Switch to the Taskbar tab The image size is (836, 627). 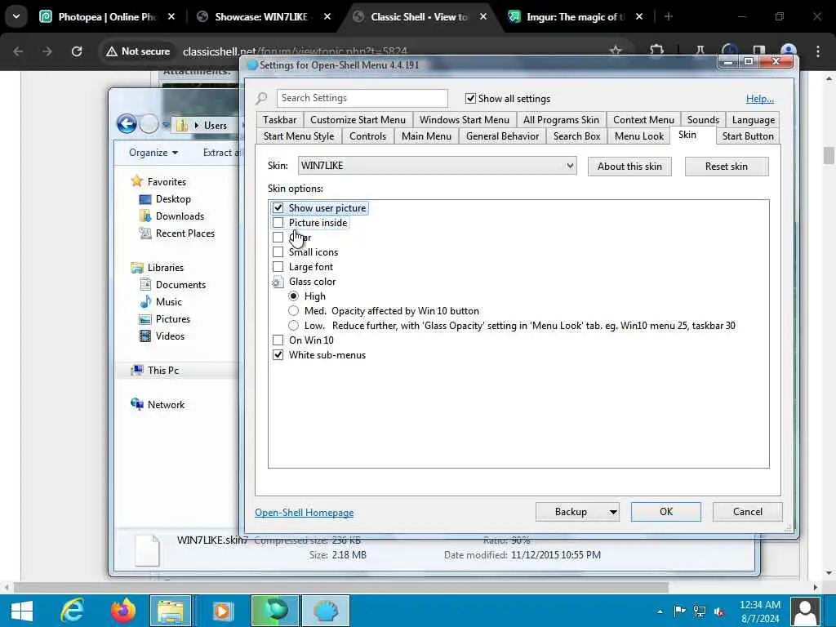(x=279, y=120)
